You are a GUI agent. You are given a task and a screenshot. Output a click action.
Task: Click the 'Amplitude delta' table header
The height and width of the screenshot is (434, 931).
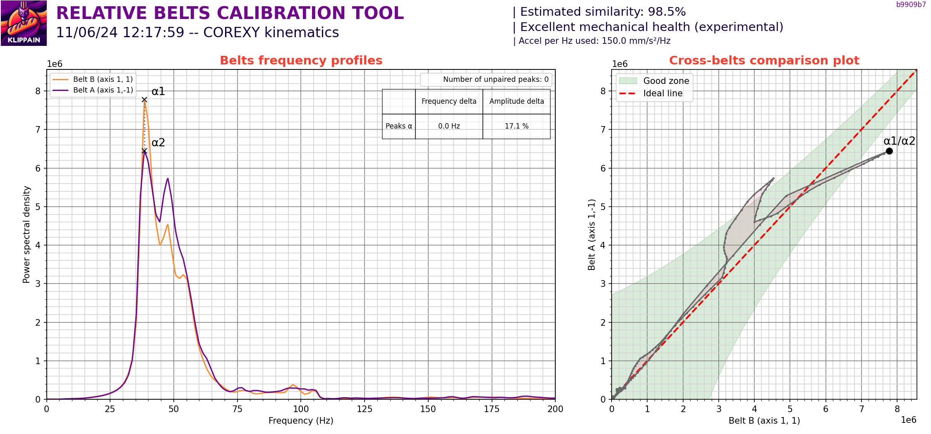pyautogui.click(x=516, y=101)
